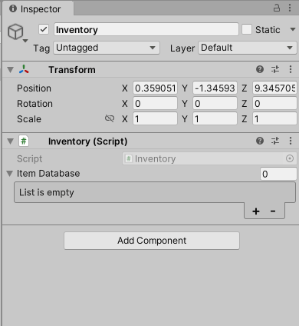Edit Rotation X field
299x326 pixels.
[155, 104]
